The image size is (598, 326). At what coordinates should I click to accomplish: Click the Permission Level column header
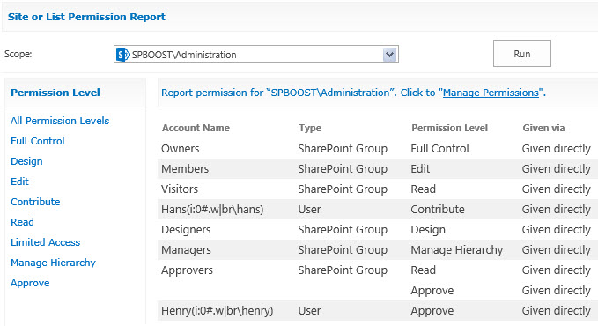pyautogui.click(x=450, y=128)
